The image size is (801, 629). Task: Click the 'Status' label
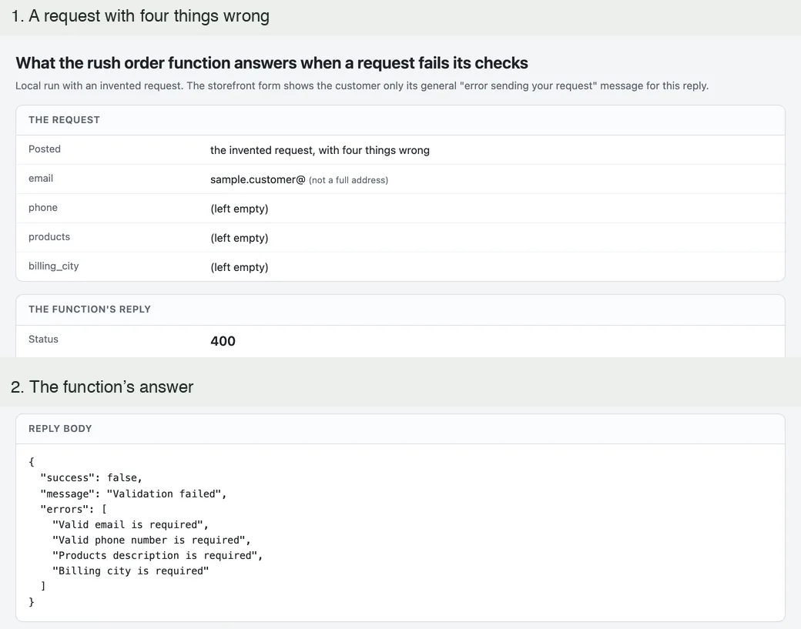43,340
